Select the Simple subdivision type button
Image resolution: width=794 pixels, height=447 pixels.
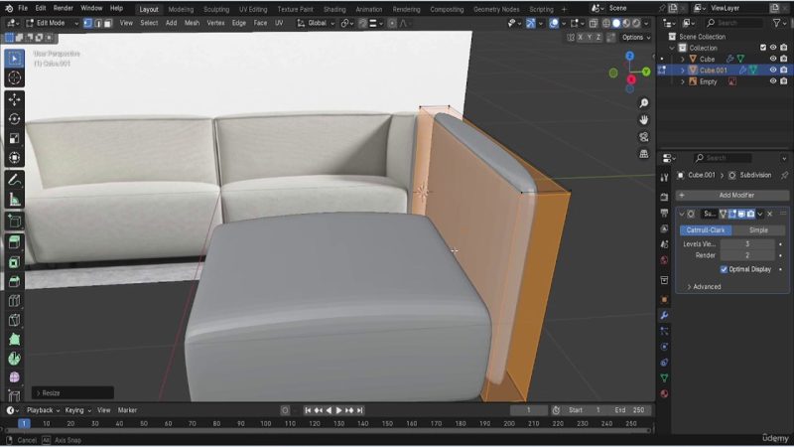758,230
